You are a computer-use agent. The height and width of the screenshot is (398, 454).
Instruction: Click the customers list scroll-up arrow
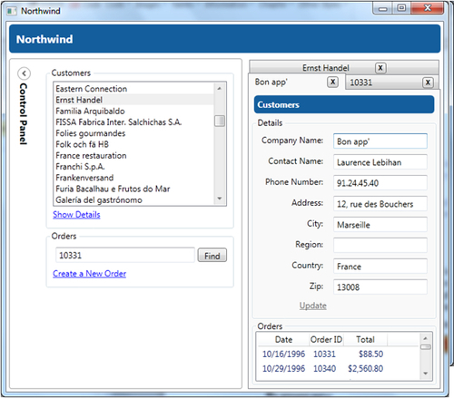220,89
